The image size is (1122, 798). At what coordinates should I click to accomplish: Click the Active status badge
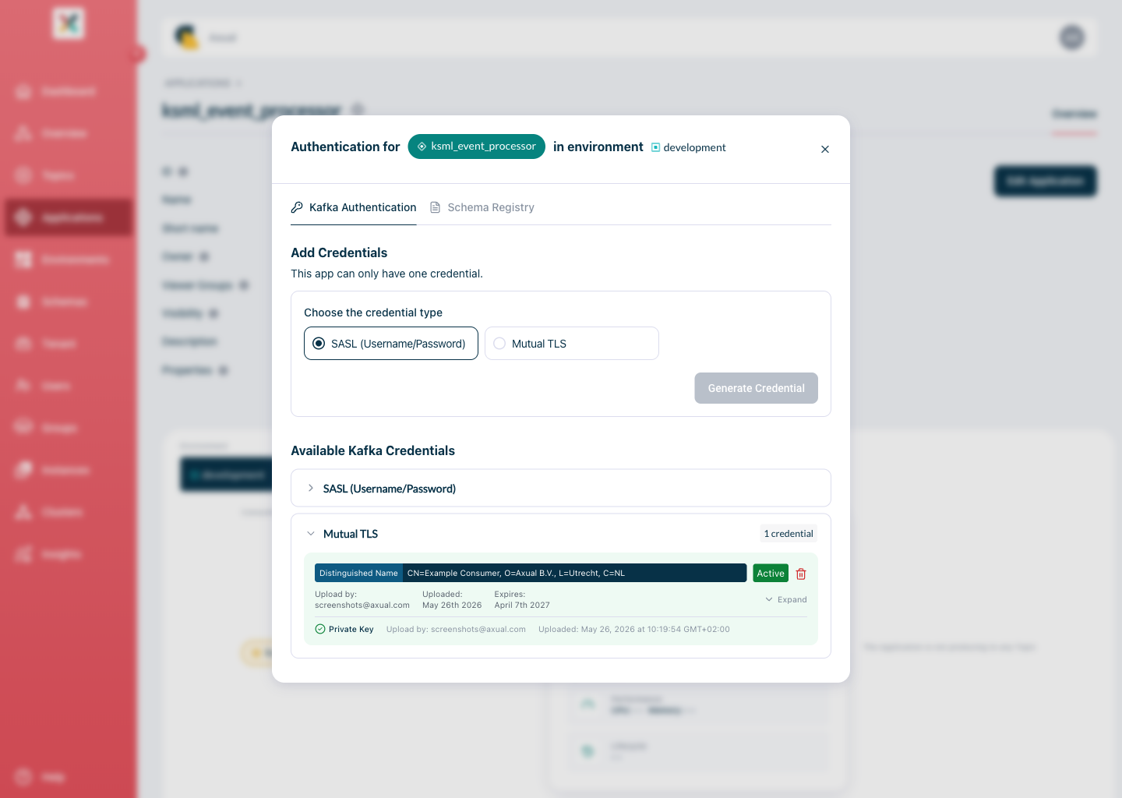(x=771, y=574)
